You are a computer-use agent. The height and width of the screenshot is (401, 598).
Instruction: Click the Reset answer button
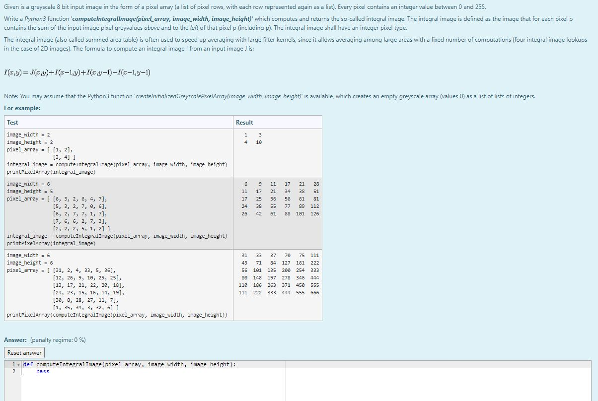pyautogui.click(x=24, y=352)
